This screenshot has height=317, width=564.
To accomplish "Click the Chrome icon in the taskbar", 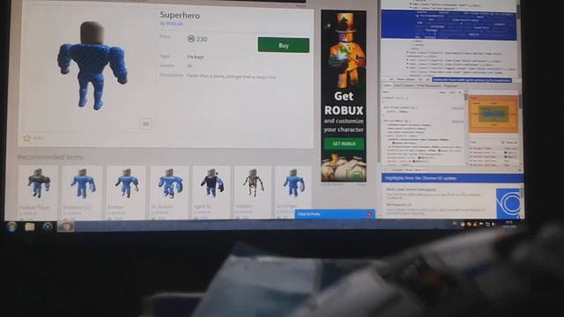I will coord(65,226).
